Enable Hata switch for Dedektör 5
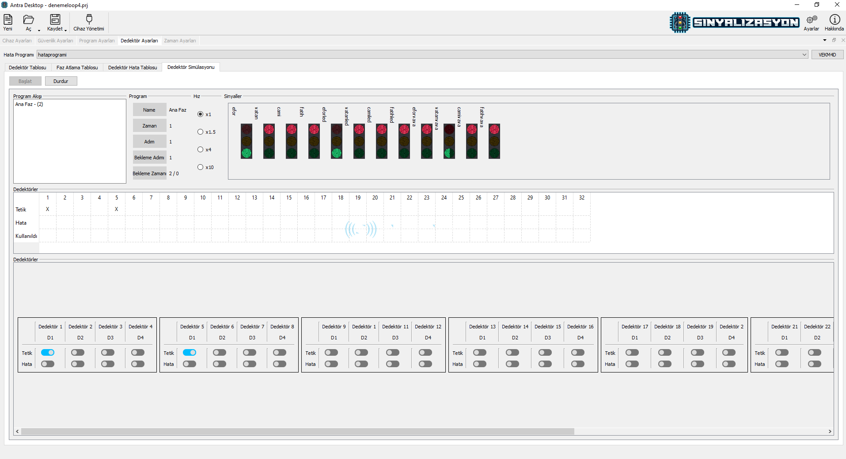The width and height of the screenshot is (846, 459). 190,364
